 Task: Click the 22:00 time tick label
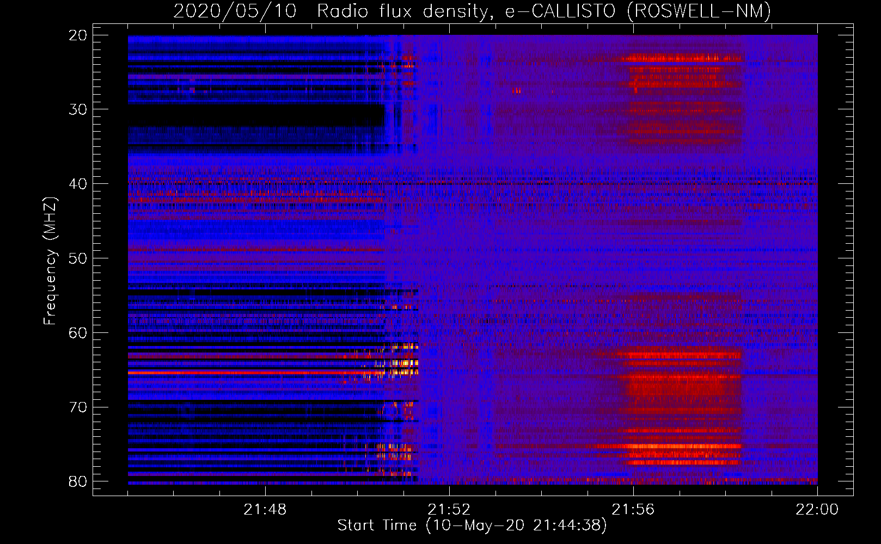[817, 510]
